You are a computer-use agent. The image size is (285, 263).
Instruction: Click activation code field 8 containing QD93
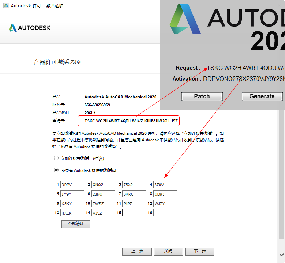[165, 194]
